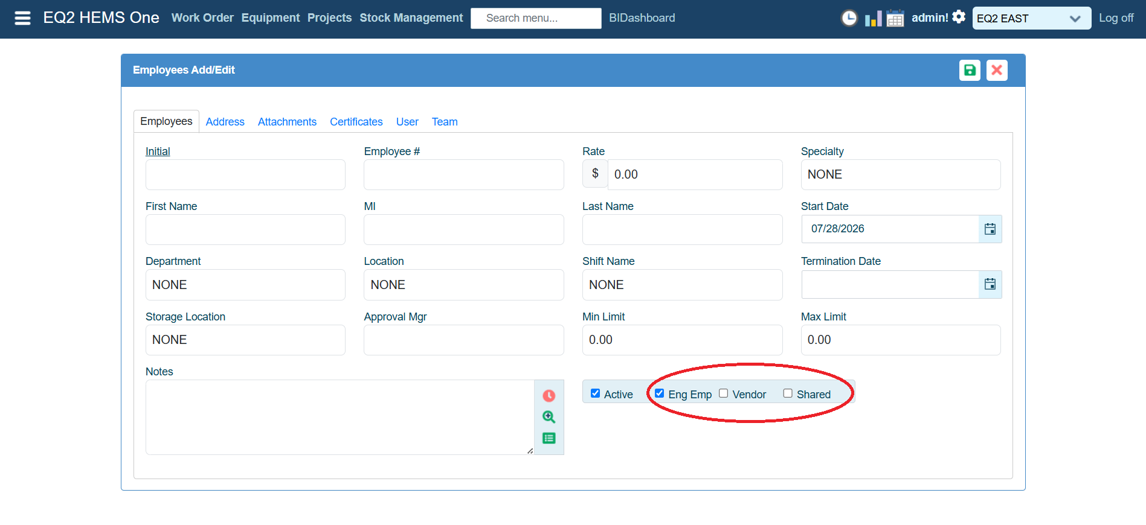Screen dimensions: 1146x525
Task: Click the Initial input field
Action: [245, 174]
